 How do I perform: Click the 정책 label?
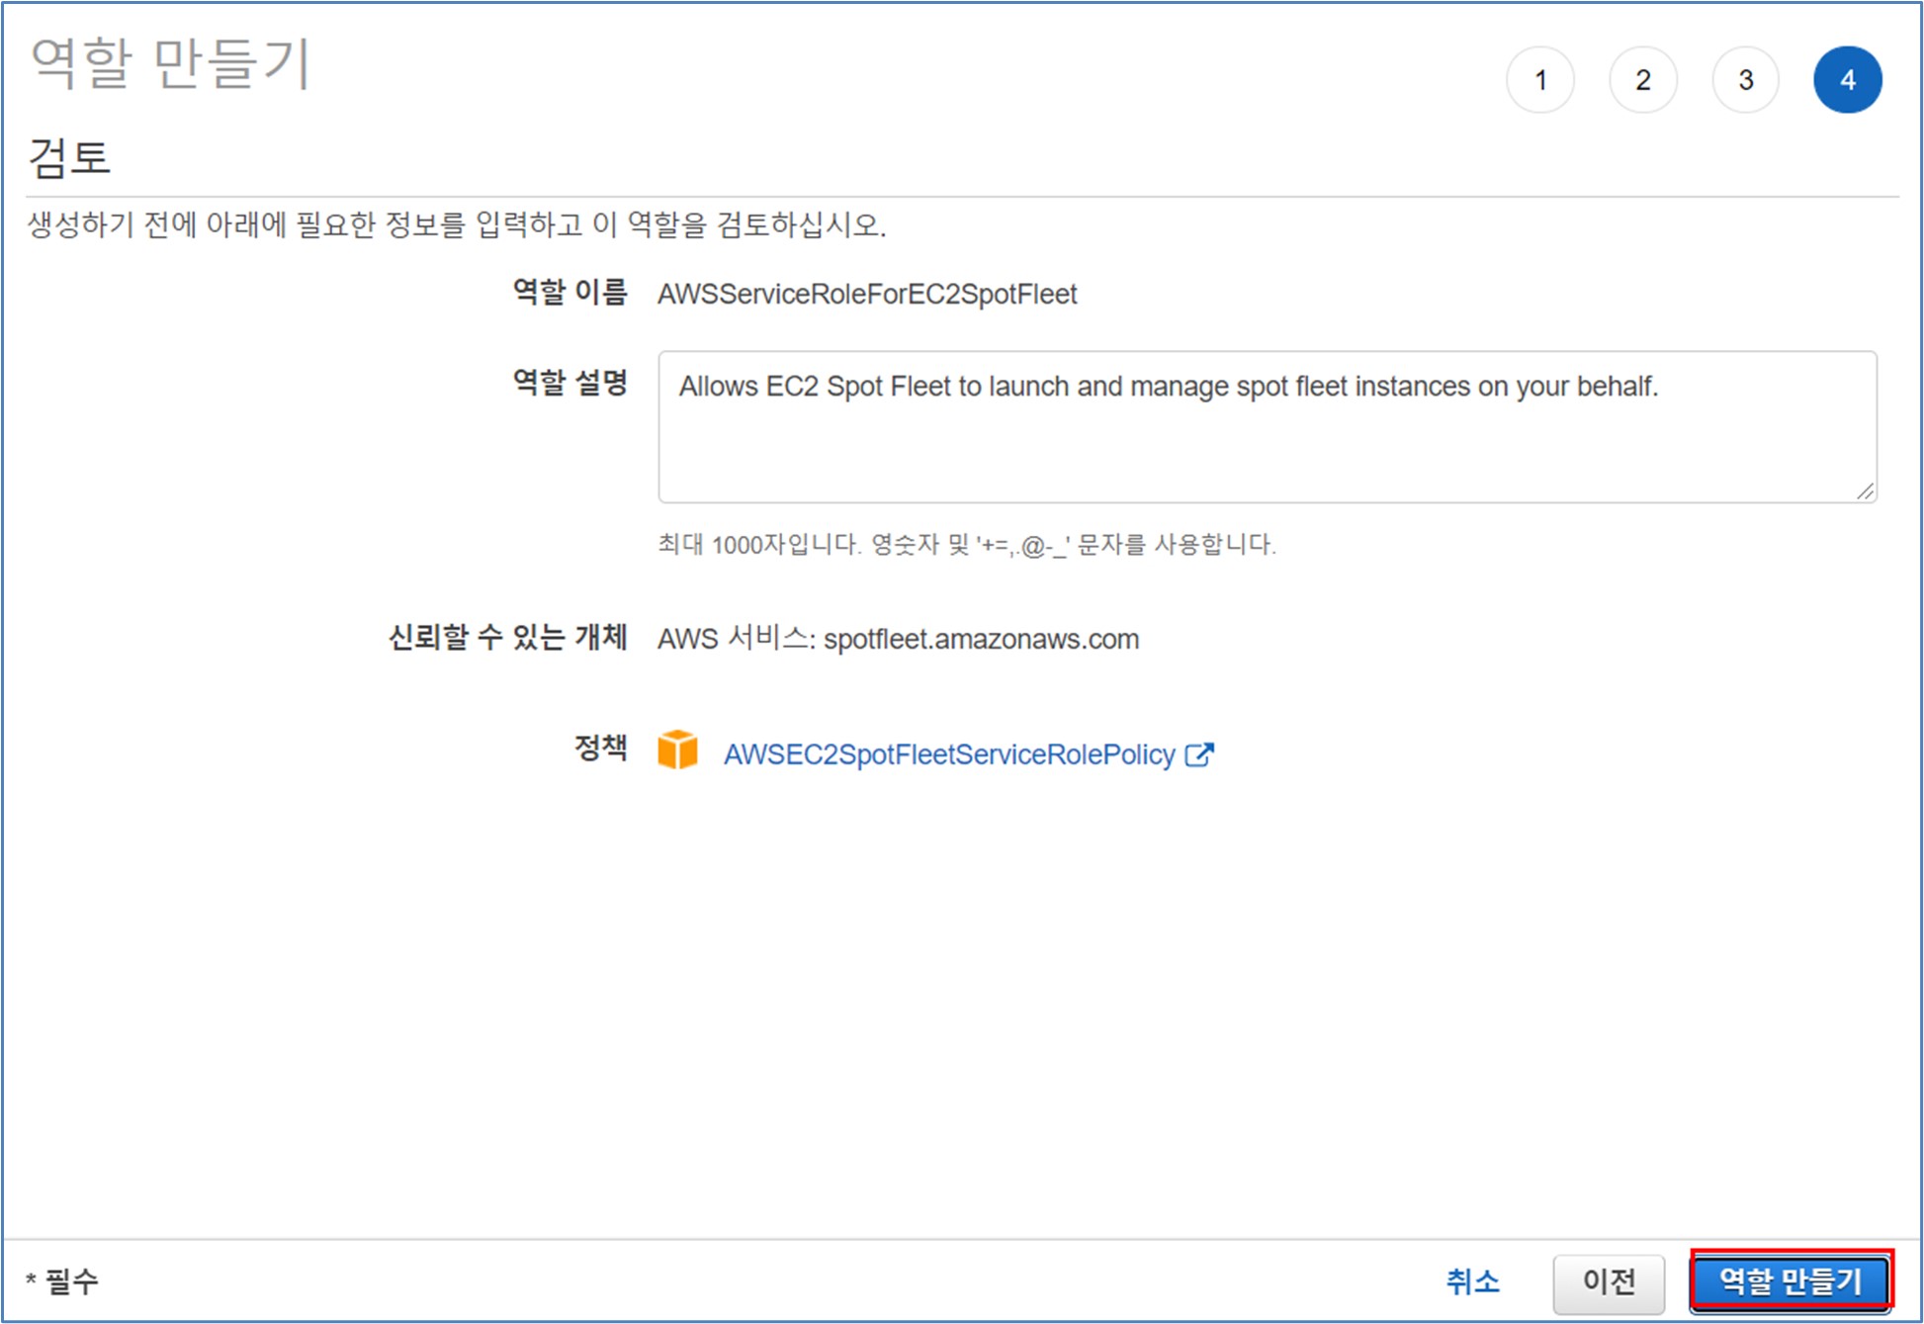pos(600,747)
